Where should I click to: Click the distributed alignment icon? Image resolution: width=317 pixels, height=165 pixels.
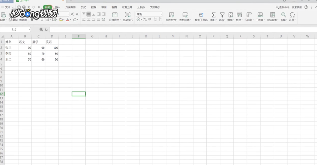103,20
